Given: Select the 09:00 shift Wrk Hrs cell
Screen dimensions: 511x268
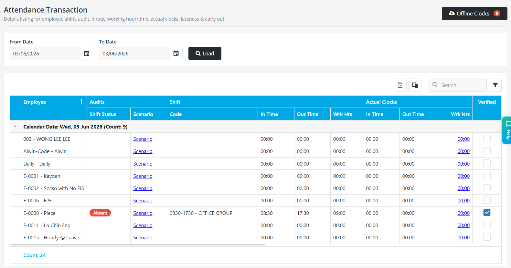Looking at the screenshot, I should [x=347, y=213].
